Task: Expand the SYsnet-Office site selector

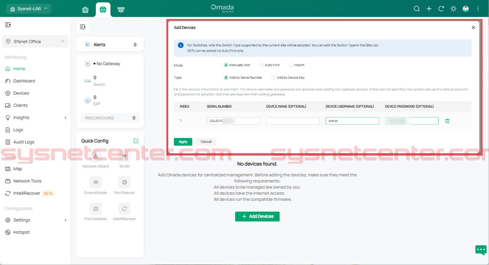Action: point(35,41)
